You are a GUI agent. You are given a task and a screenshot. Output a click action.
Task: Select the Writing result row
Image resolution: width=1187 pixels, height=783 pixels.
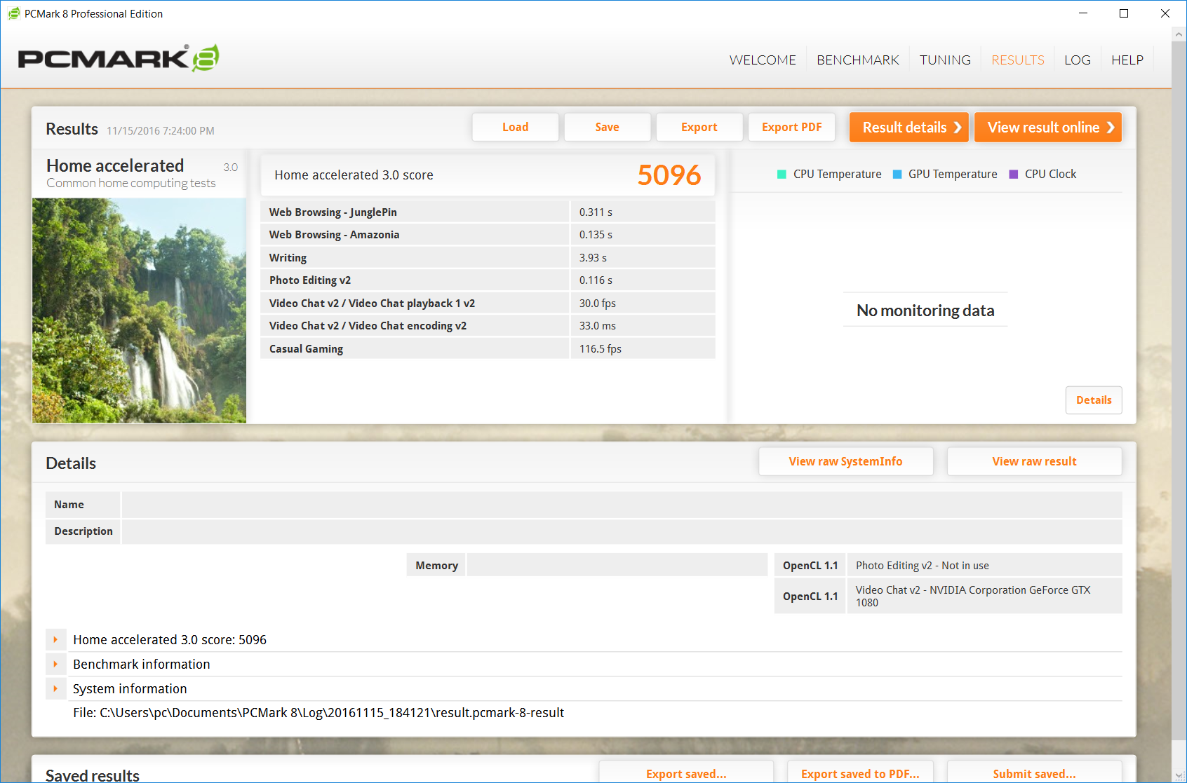[x=488, y=257]
